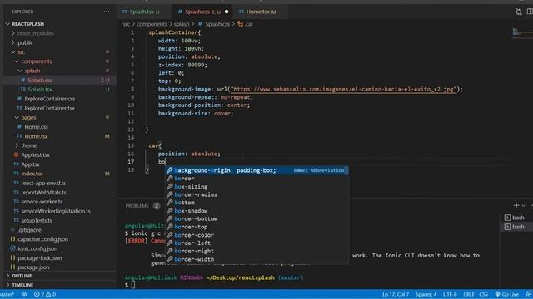The image size is (533, 299).
Task: Open service-worker.ts file
Action: click(42, 202)
